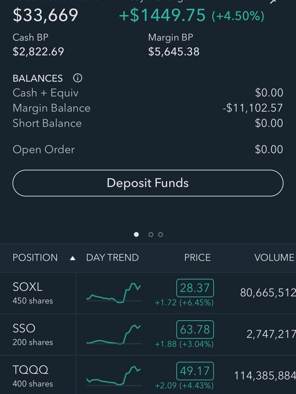This screenshot has width=296, height=394.
Task: Select the first page indicator dot
Action: [x=136, y=234]
